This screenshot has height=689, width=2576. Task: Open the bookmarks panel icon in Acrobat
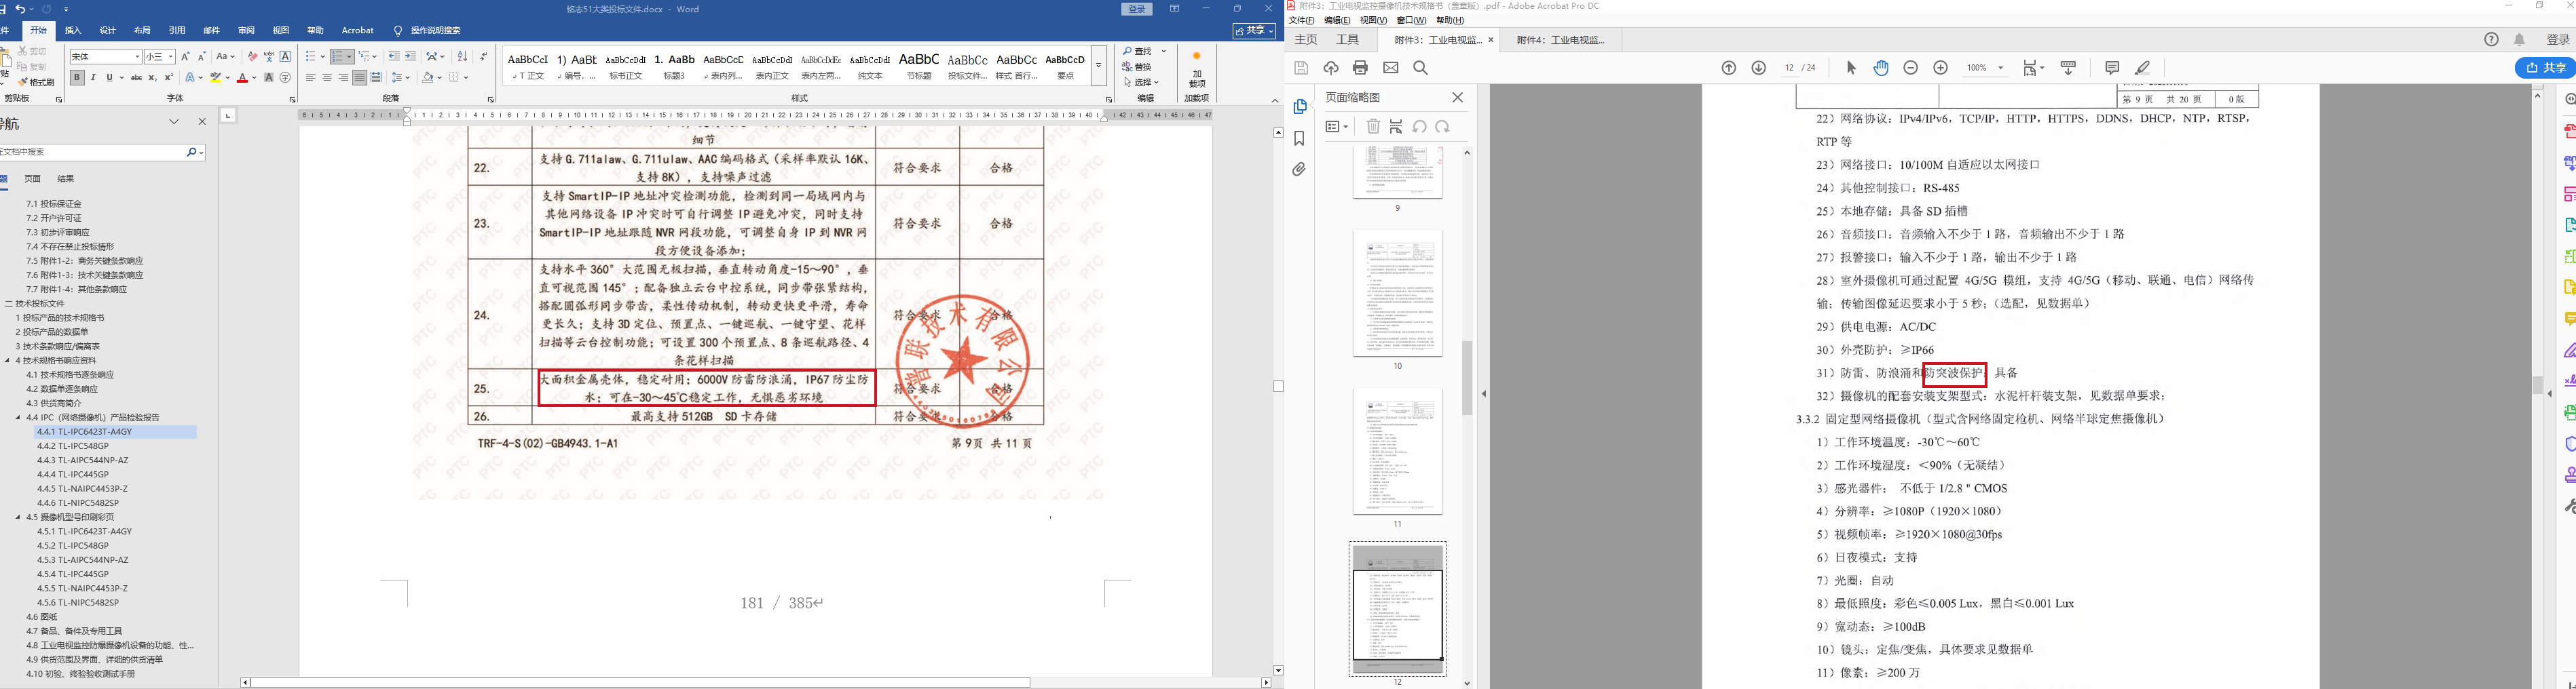click(x=1299, y=139)
